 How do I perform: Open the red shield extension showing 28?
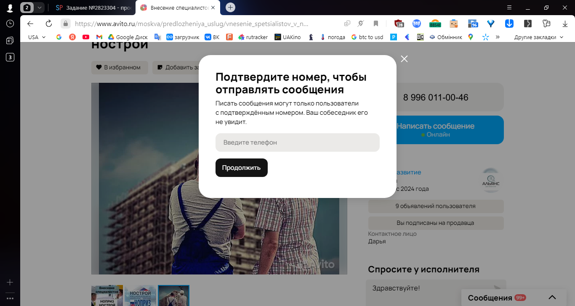point(399,24)
